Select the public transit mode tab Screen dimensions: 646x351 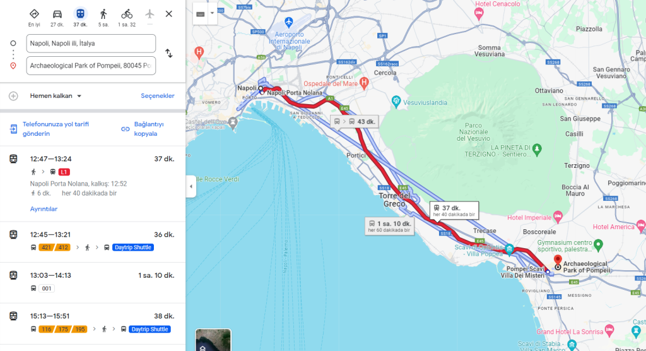tap(80, 14)
